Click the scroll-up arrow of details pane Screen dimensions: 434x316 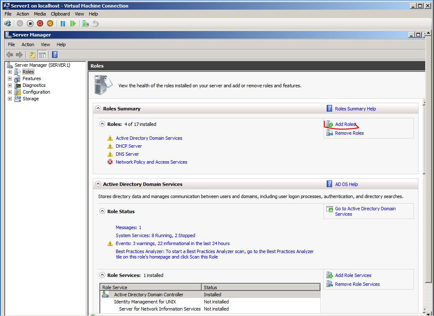(x=424, y=102)
